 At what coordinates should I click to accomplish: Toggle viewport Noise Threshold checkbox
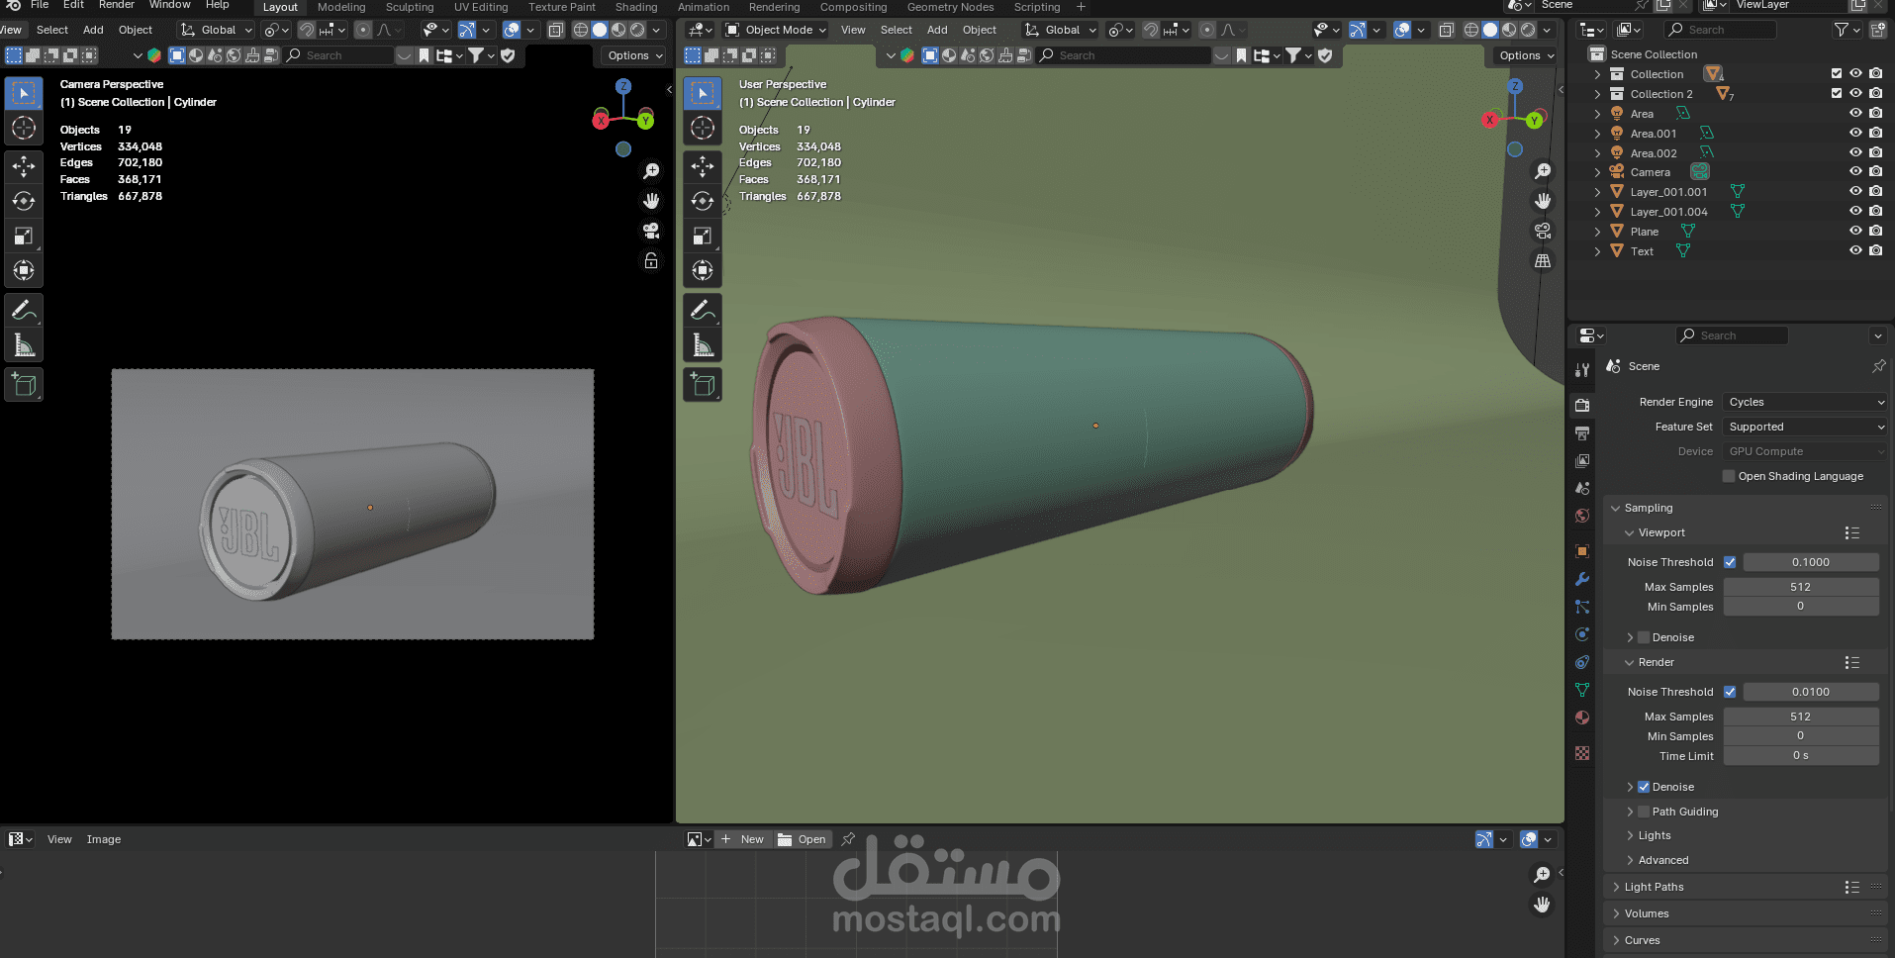click(1730, 562)
